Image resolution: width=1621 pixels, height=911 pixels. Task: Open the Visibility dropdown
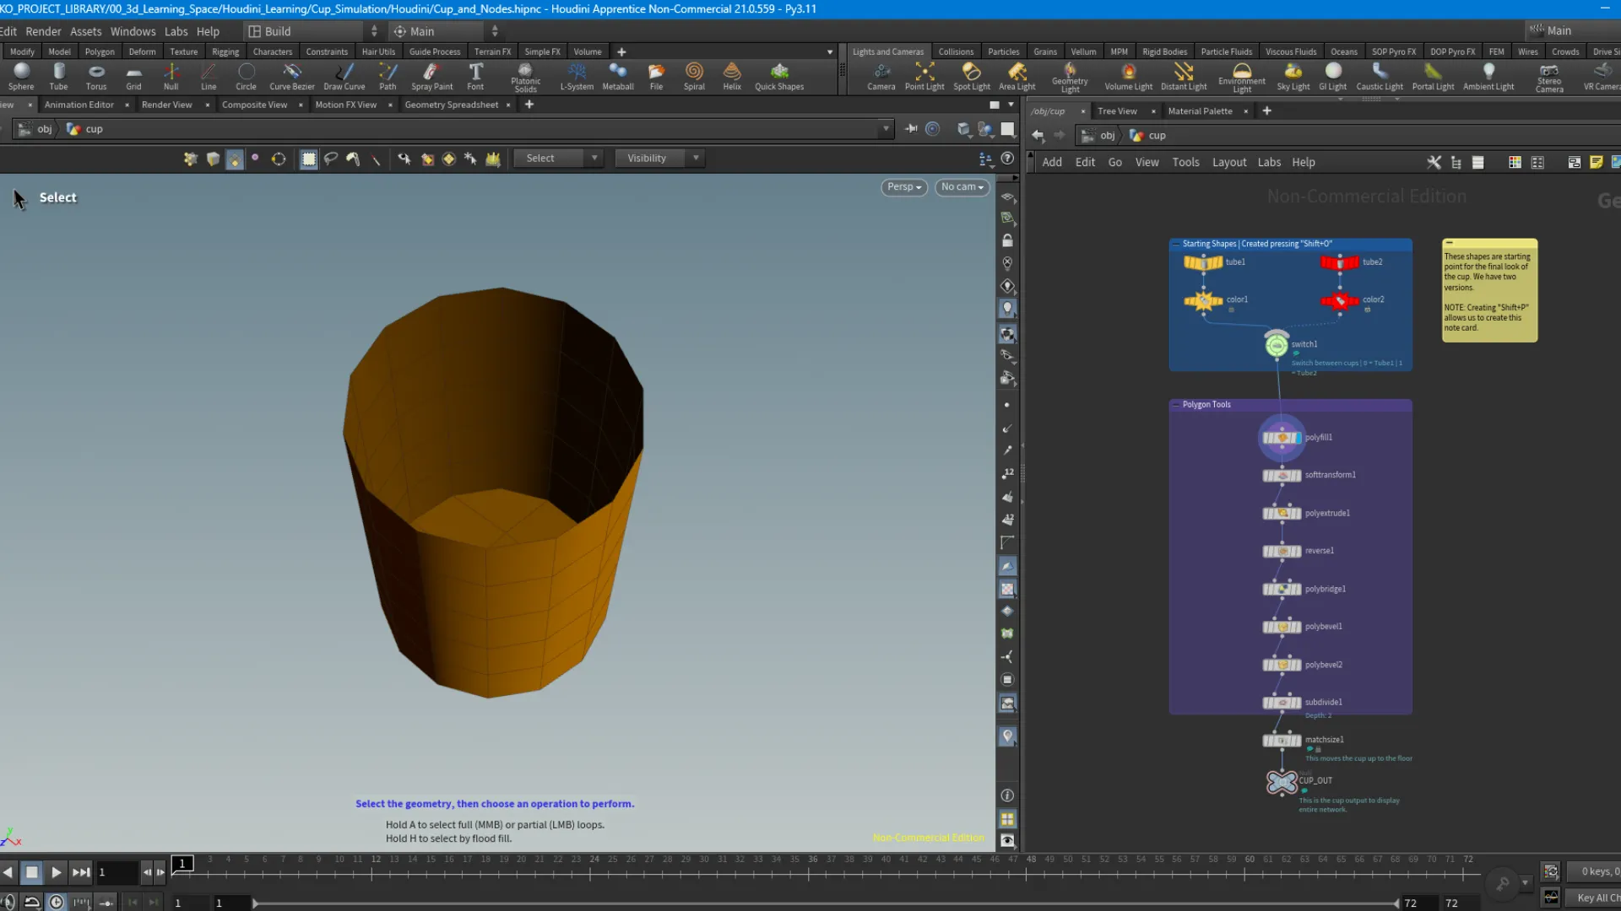696,158
